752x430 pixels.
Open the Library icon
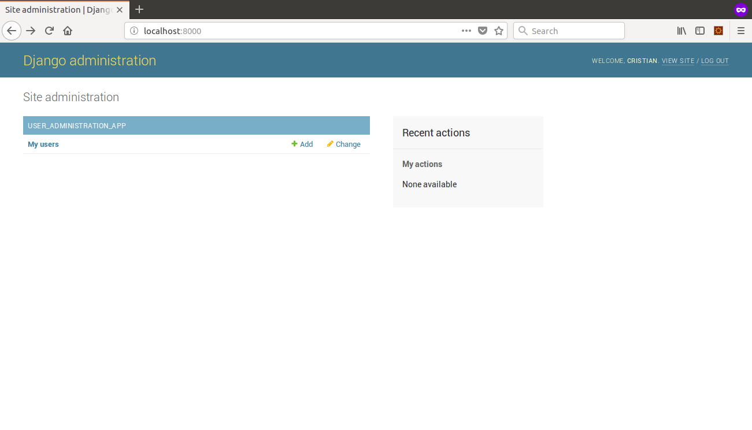[682, 31]
